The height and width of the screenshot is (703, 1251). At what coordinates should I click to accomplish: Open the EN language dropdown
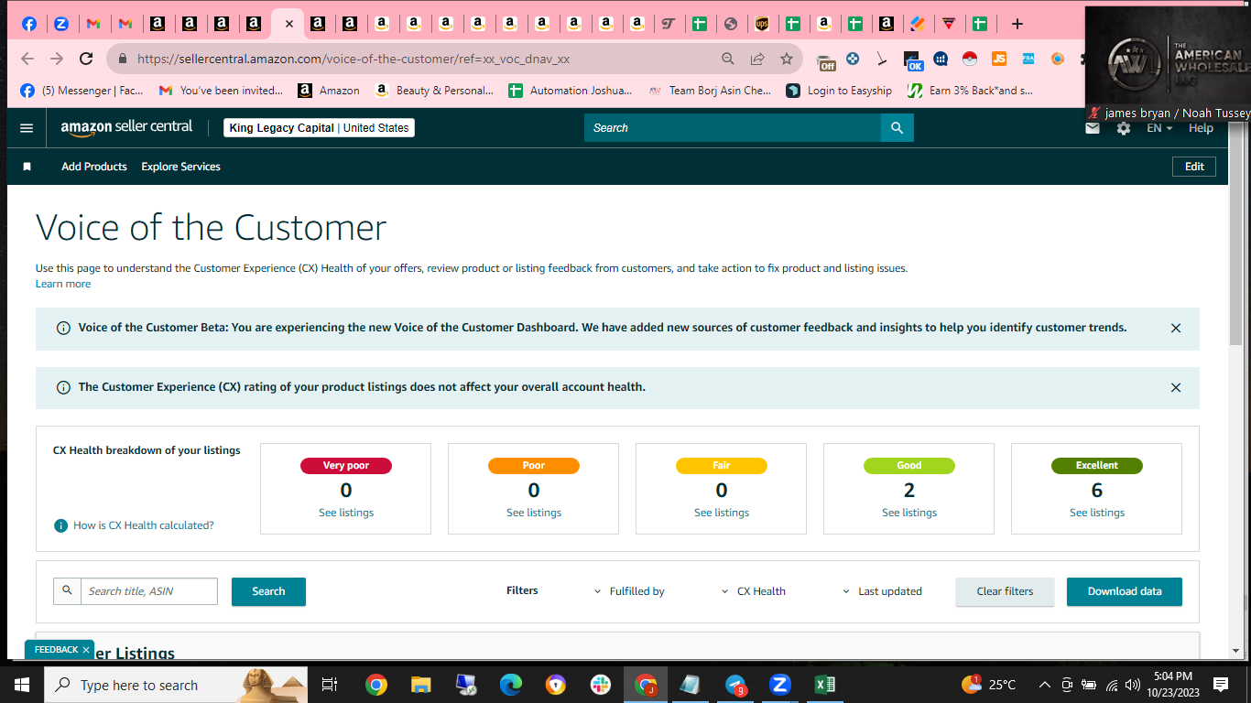(1159, 128)
